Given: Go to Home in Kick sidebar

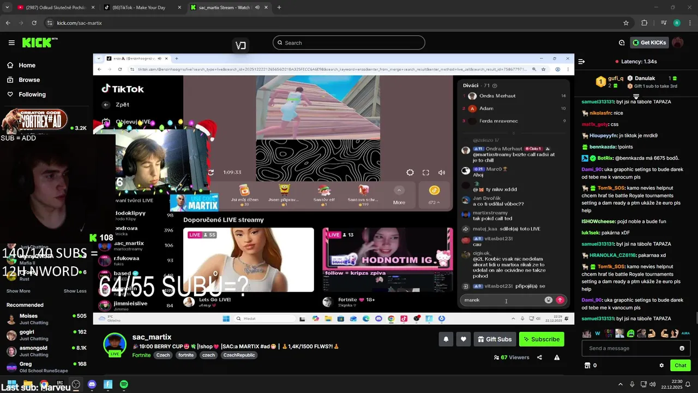Looking at the screenshot, I should pos(27,65).
